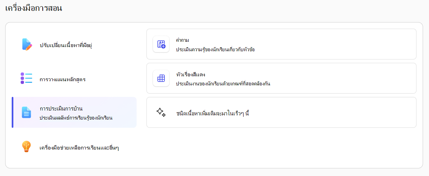Select ปรับเปลี่ยนเนื้อหาที่มีอยู่ category

[74, 45]
